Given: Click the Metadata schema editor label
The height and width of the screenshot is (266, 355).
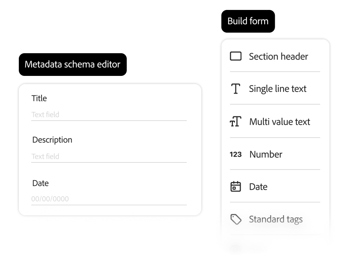Looking at the screenshot, I should [x=72, y=65].
